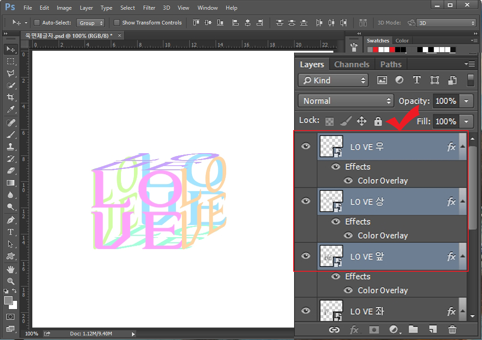Image resolution: width=482 pixels, height=340 pixels.
Task: Collapse effects of the LO VE 상 layer
Action: (x=463, y=201)
